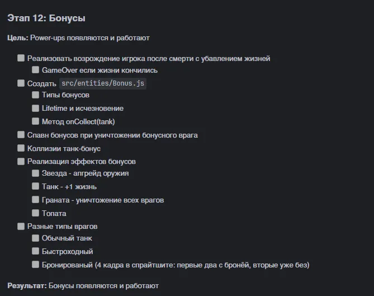Tick 'Спавн бонусов при уничтожении' checkbox
Screen dimensions: 374x296
[x=21, y=135]
